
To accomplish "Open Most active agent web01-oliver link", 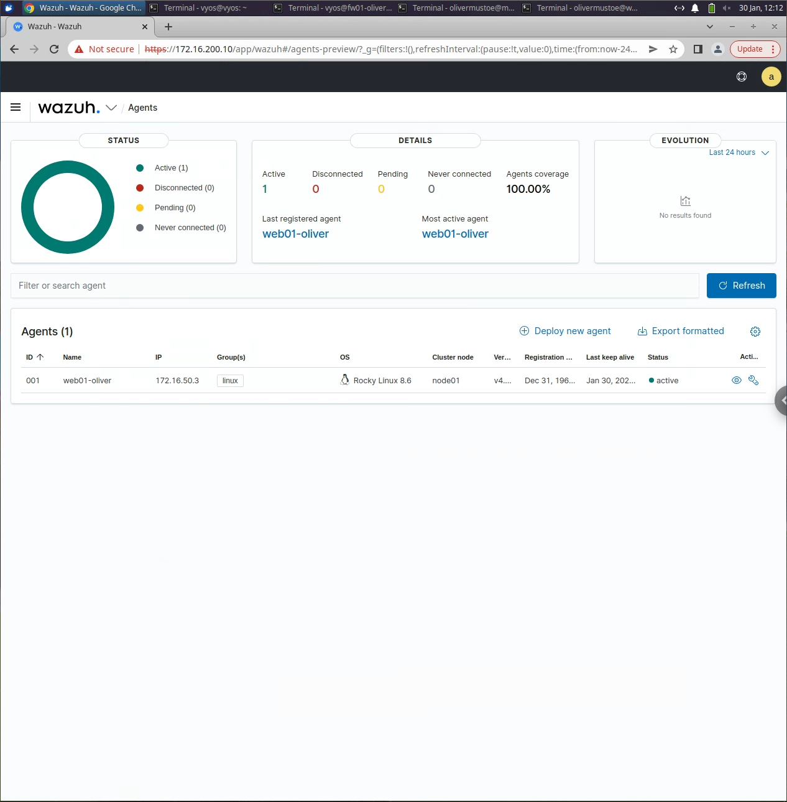I will [455, 234].
